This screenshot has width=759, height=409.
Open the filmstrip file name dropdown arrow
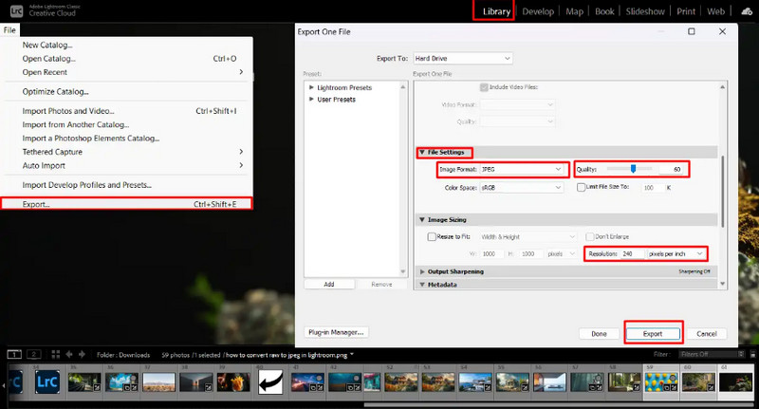tap(352, 354)
